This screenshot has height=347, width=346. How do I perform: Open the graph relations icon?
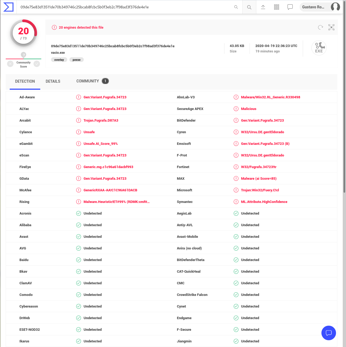click(331, 27)
